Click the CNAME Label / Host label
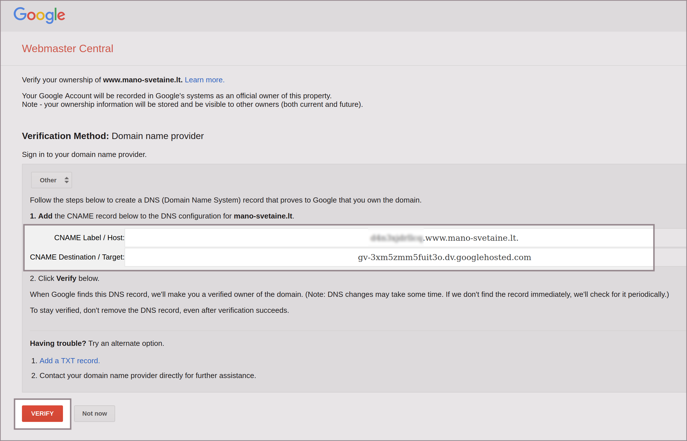The image size is (687, 441). (x=89, y=238)
